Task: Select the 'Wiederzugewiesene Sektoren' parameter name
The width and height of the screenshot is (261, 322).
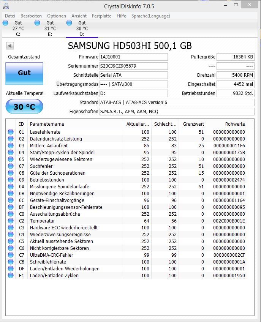Action: click(61, 159)
